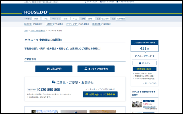Select 新築 under マンション

pos(65,19)
